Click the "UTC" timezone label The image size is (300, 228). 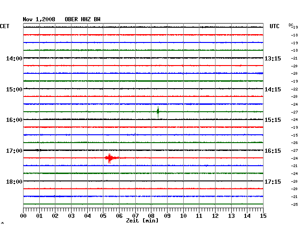point(274,26)
